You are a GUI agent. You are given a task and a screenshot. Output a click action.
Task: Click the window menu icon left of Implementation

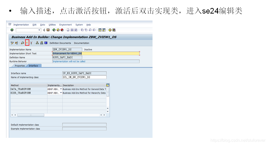(x=10, y=24)
